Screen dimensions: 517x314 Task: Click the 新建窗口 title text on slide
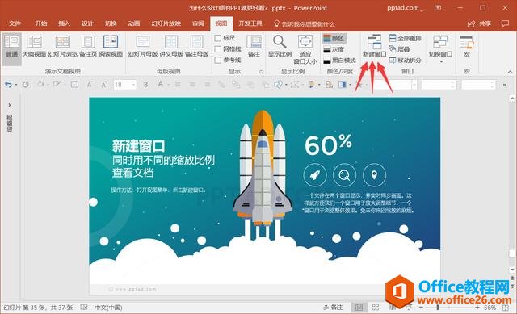[x=138, y=146]
